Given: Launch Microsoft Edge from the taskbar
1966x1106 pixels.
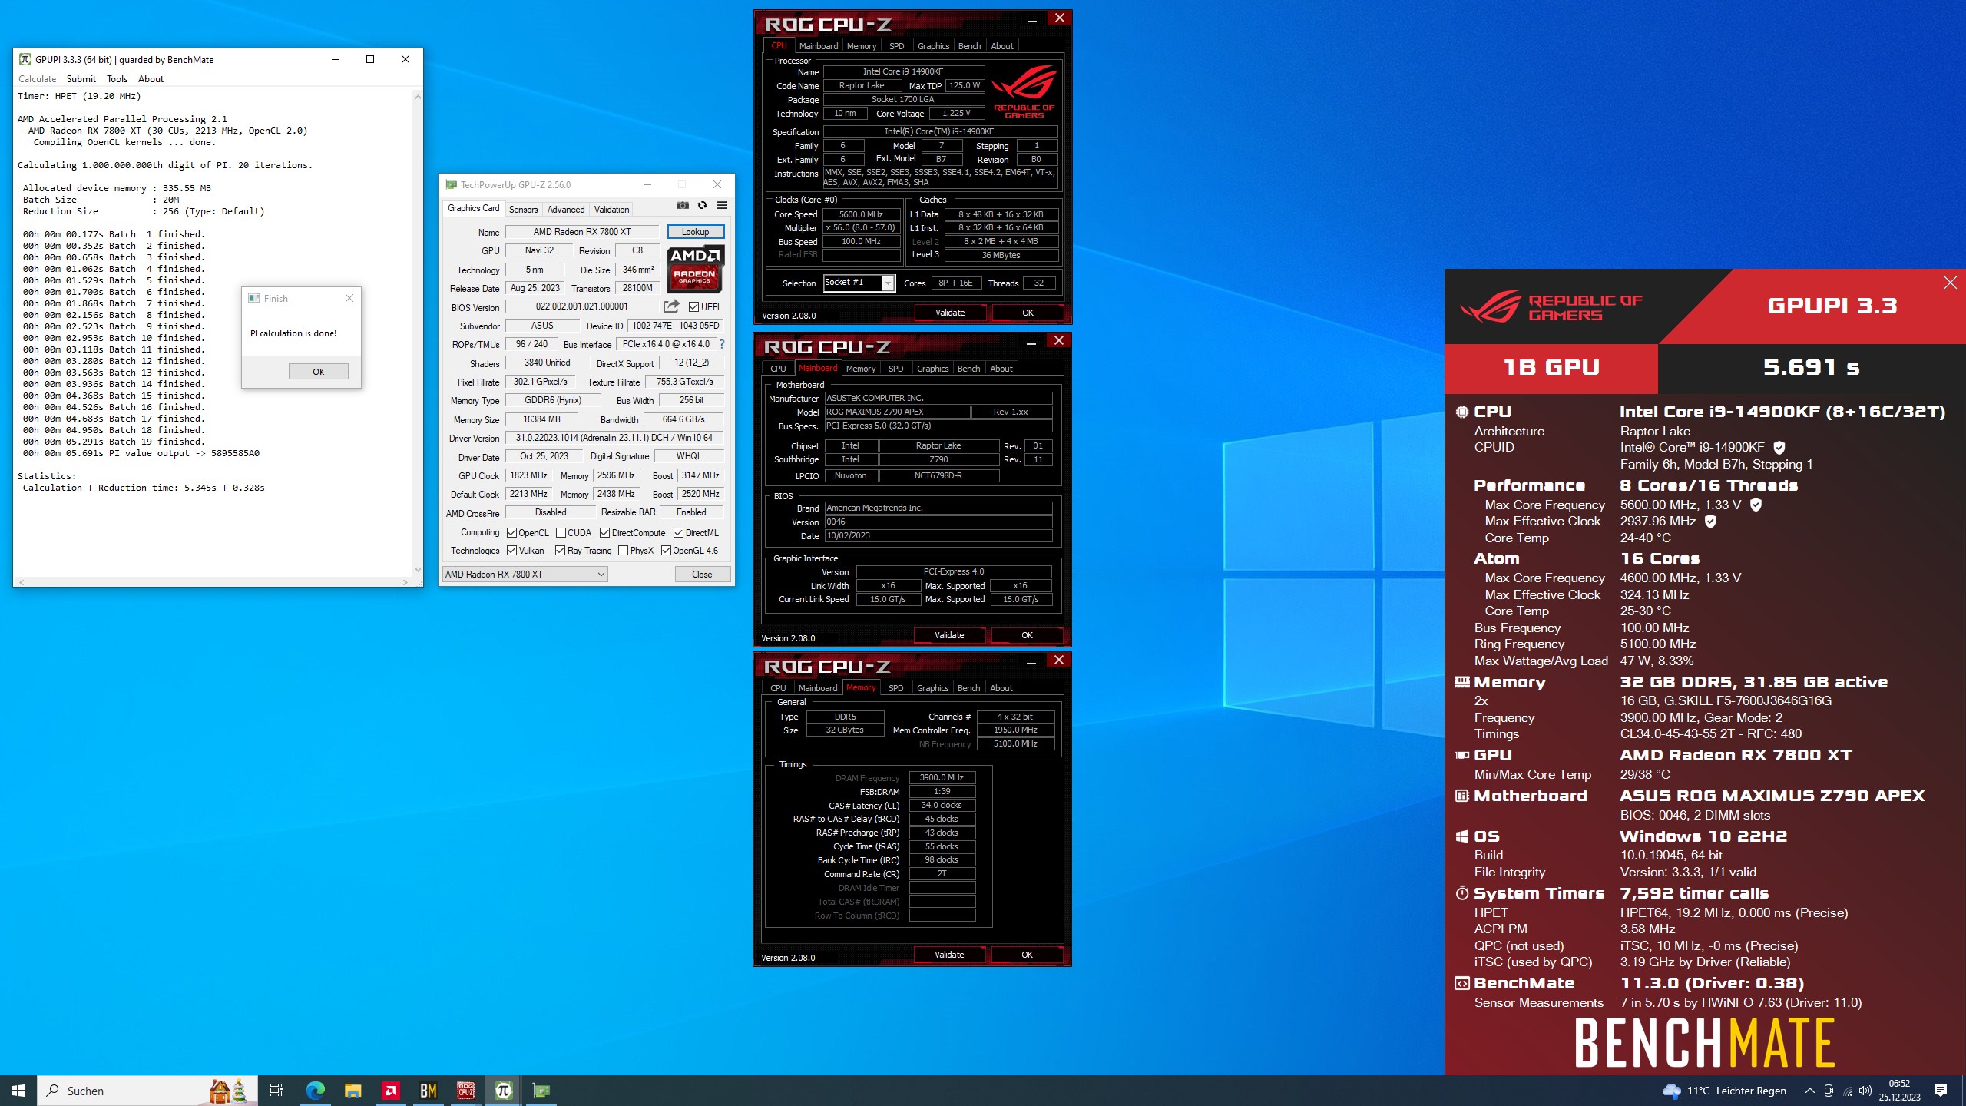Looking at the screenshot, I should click(x=315, y=1091).
